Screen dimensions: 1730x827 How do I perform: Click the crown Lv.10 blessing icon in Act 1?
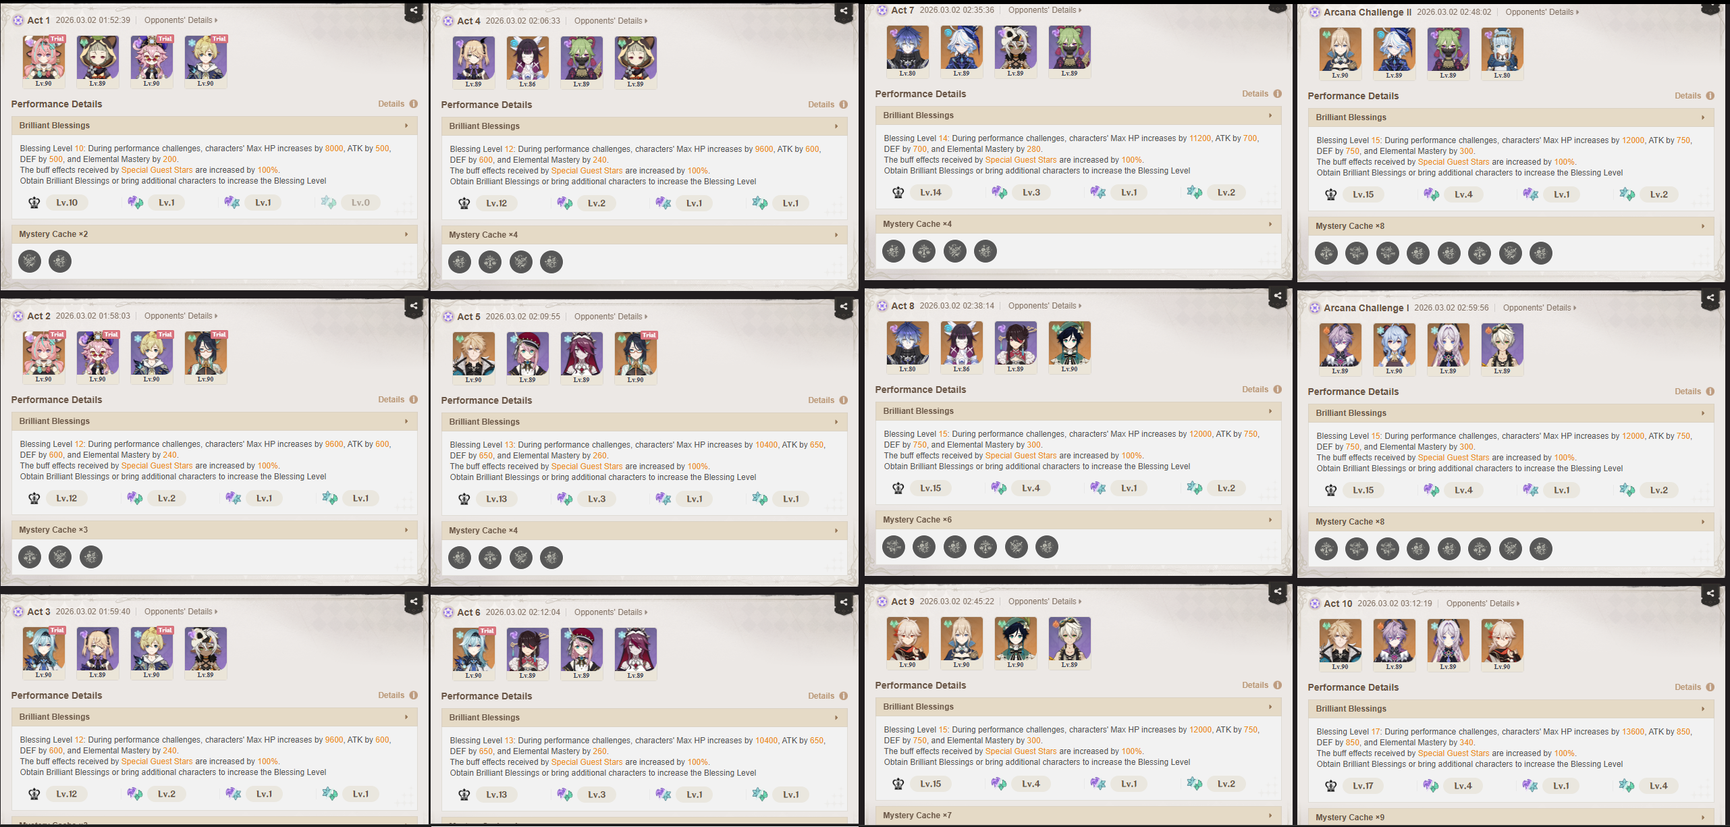34,203
